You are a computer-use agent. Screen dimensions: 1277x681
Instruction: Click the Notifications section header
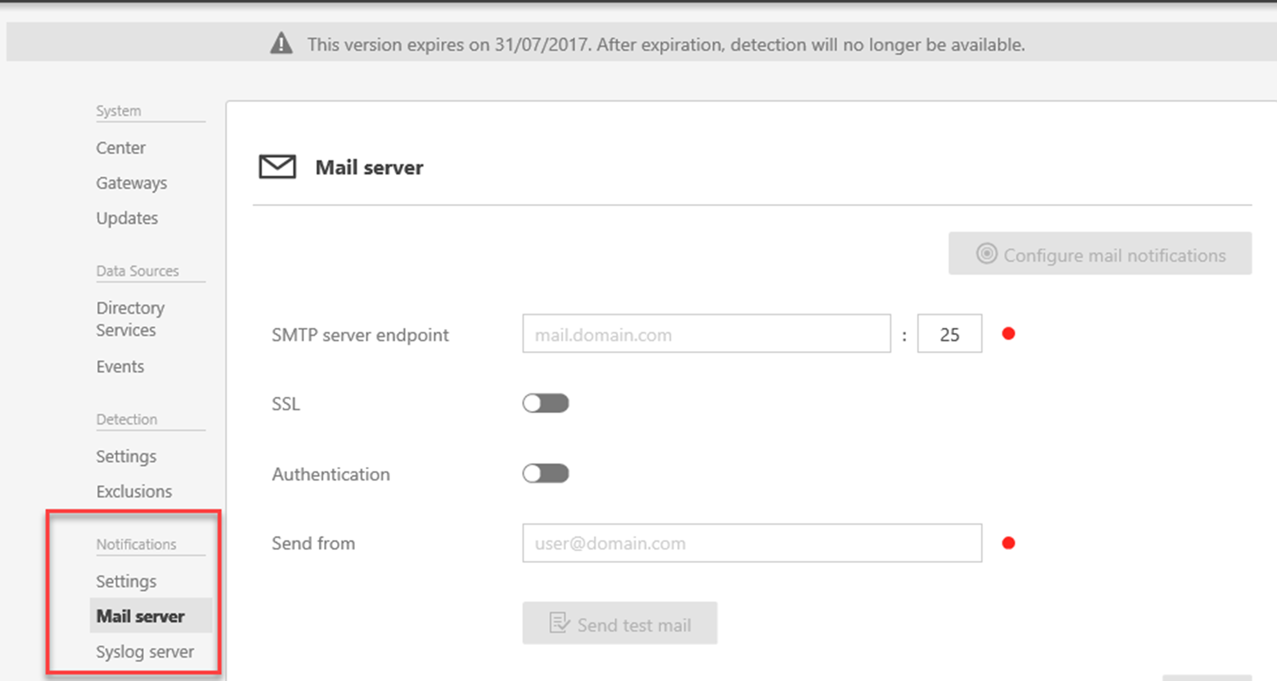136,544
